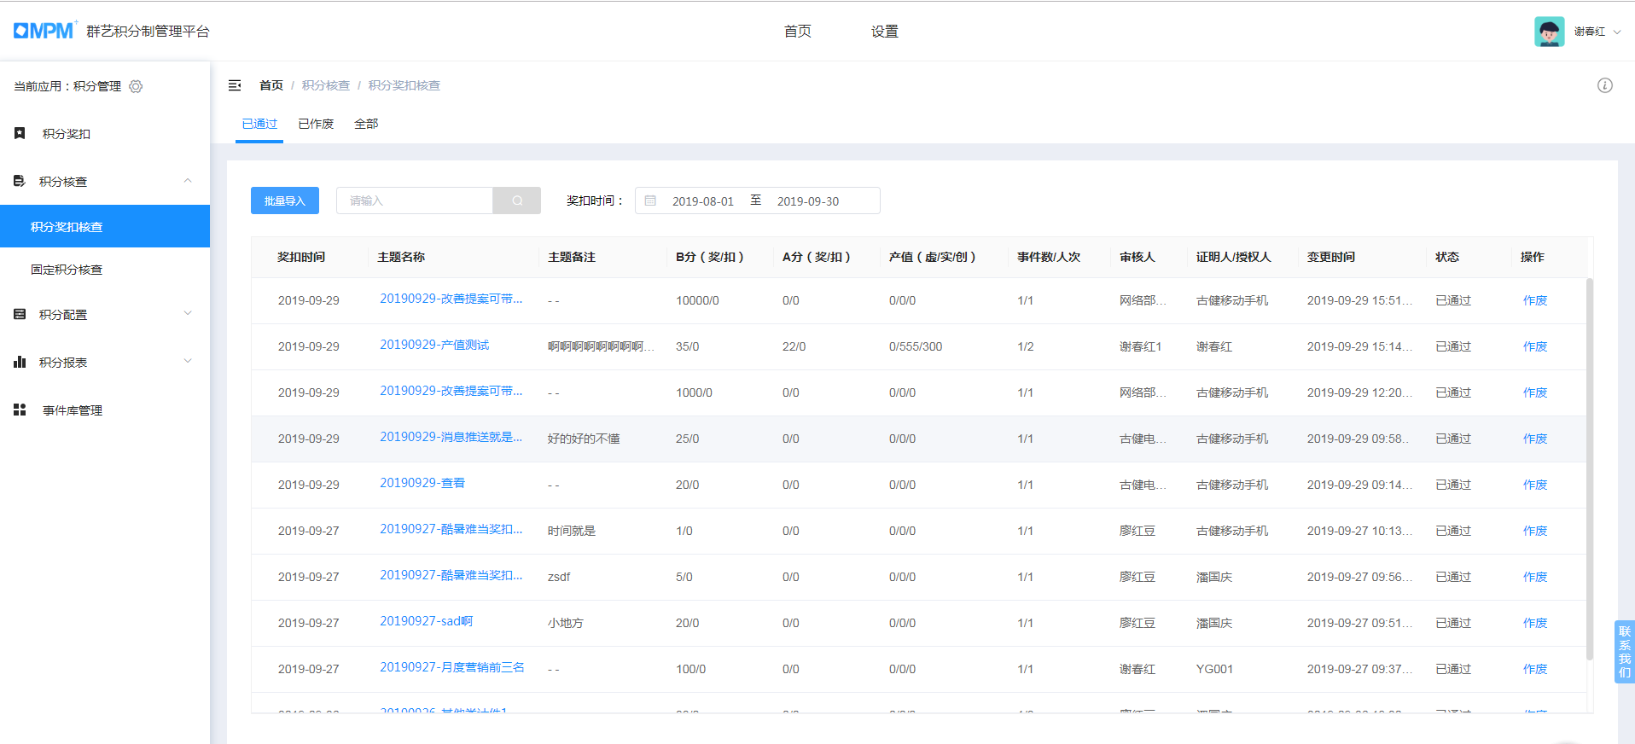This screenshot has width=1635, height=744.
Task: Open the 20190927-月度营销前三名 theme link
Action: click(452, 667)
